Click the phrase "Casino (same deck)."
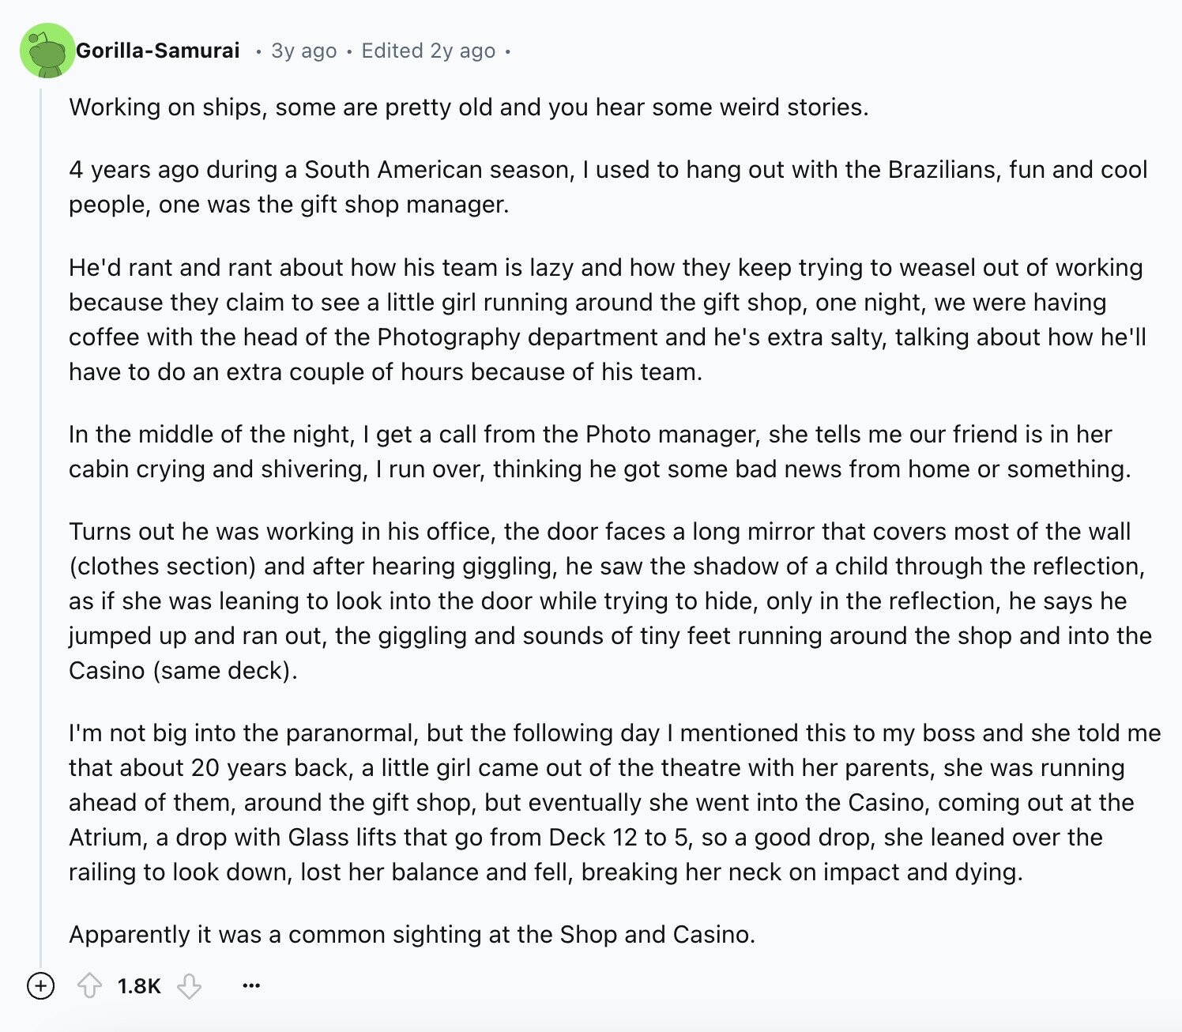The height and width of the screenshot is (1032, 1182). 183,670
